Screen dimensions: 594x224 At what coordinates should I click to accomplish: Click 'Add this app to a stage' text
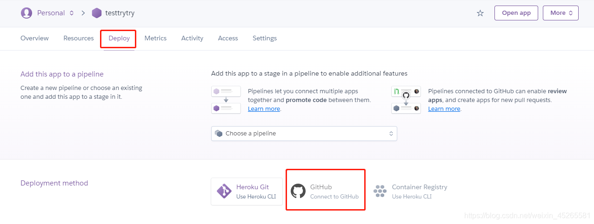point(309,73)
